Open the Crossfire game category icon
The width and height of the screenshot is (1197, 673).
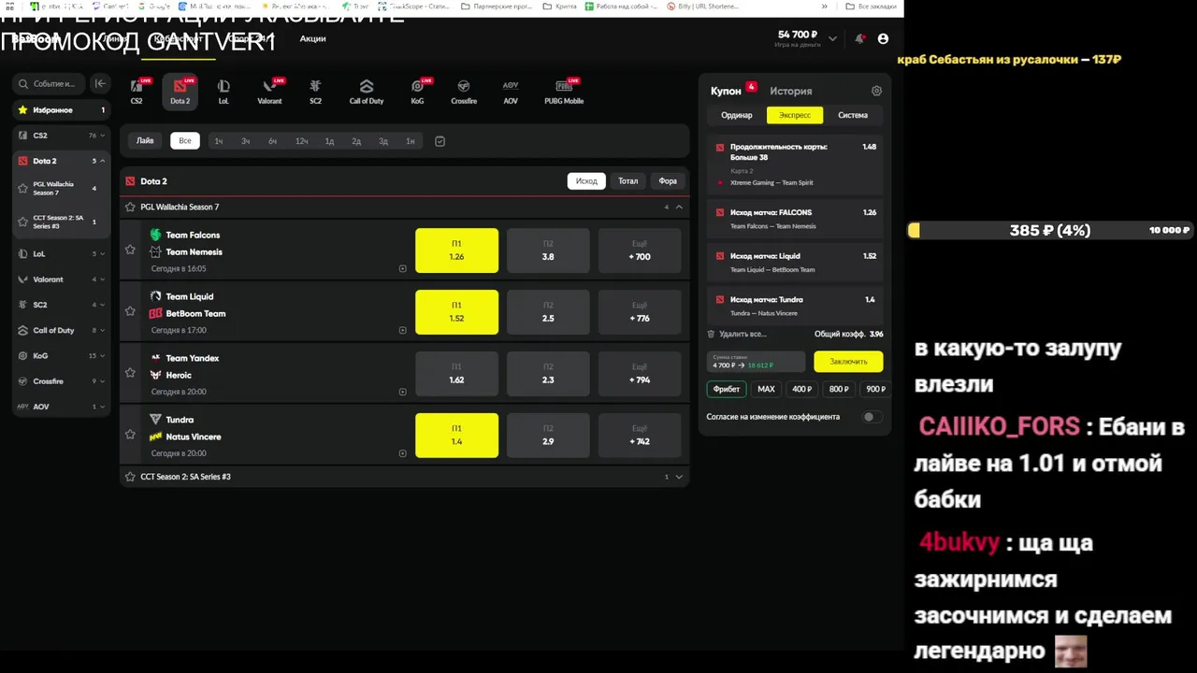tap(464, 91)
